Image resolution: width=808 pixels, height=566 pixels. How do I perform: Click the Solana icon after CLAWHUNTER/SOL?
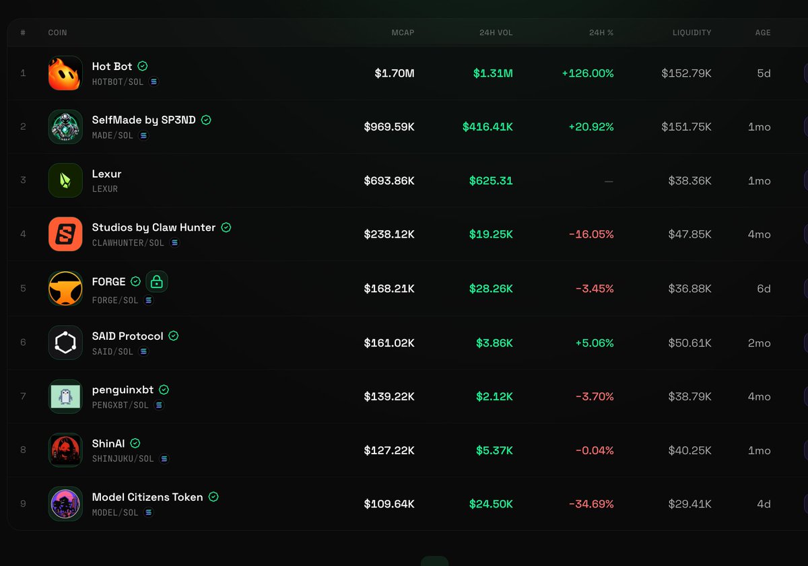[x=174, y=243]
